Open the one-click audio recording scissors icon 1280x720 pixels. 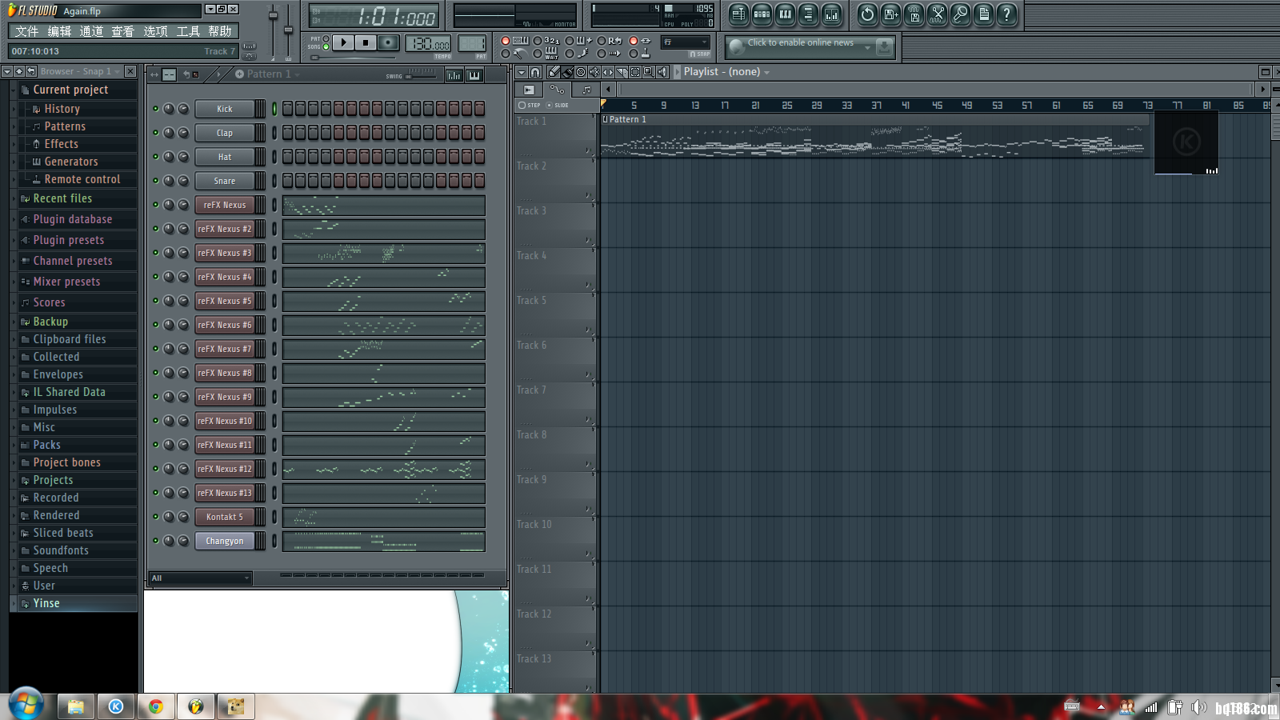point(937,14)
